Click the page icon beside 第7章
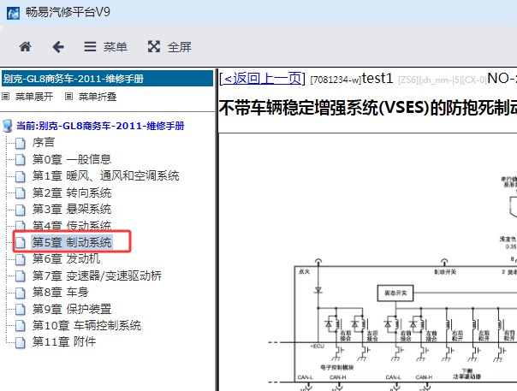The image size is (517, 391). point(20,276)
